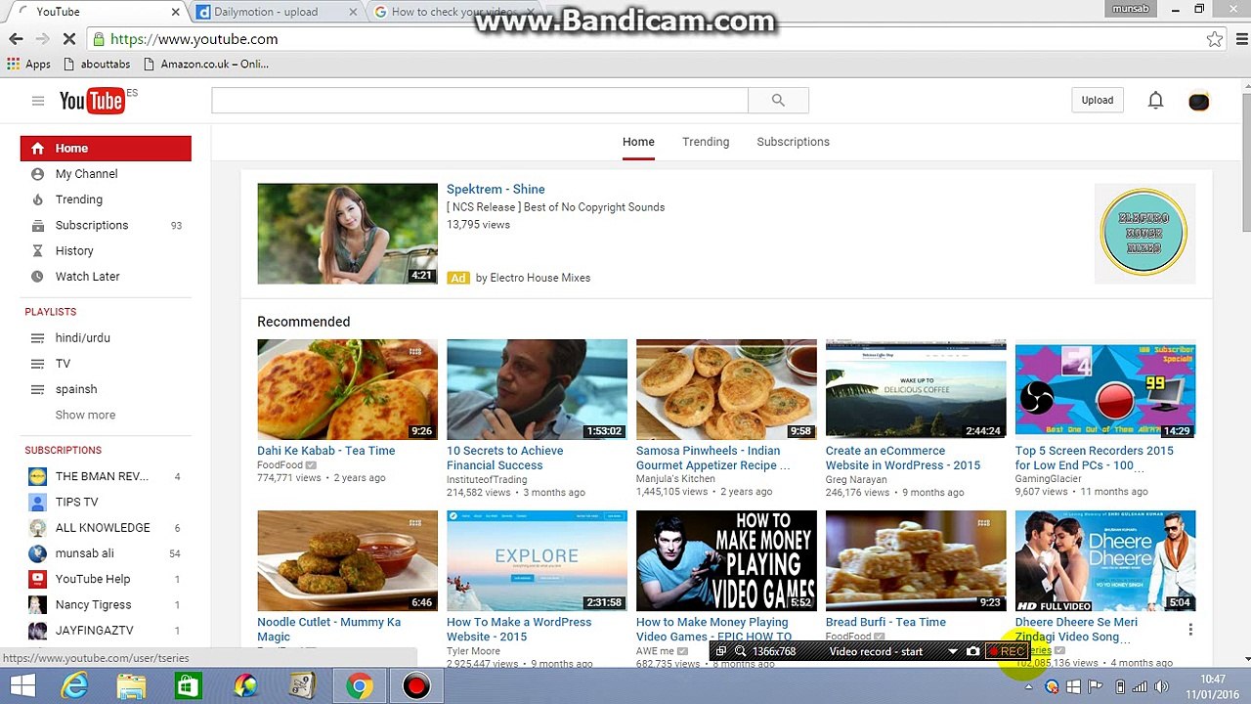Open options menu for Dheere Dheere video
The image size is (1251, 704).
[1189, 629]
